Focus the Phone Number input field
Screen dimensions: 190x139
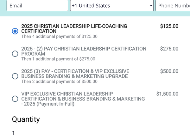pos(173,6)
